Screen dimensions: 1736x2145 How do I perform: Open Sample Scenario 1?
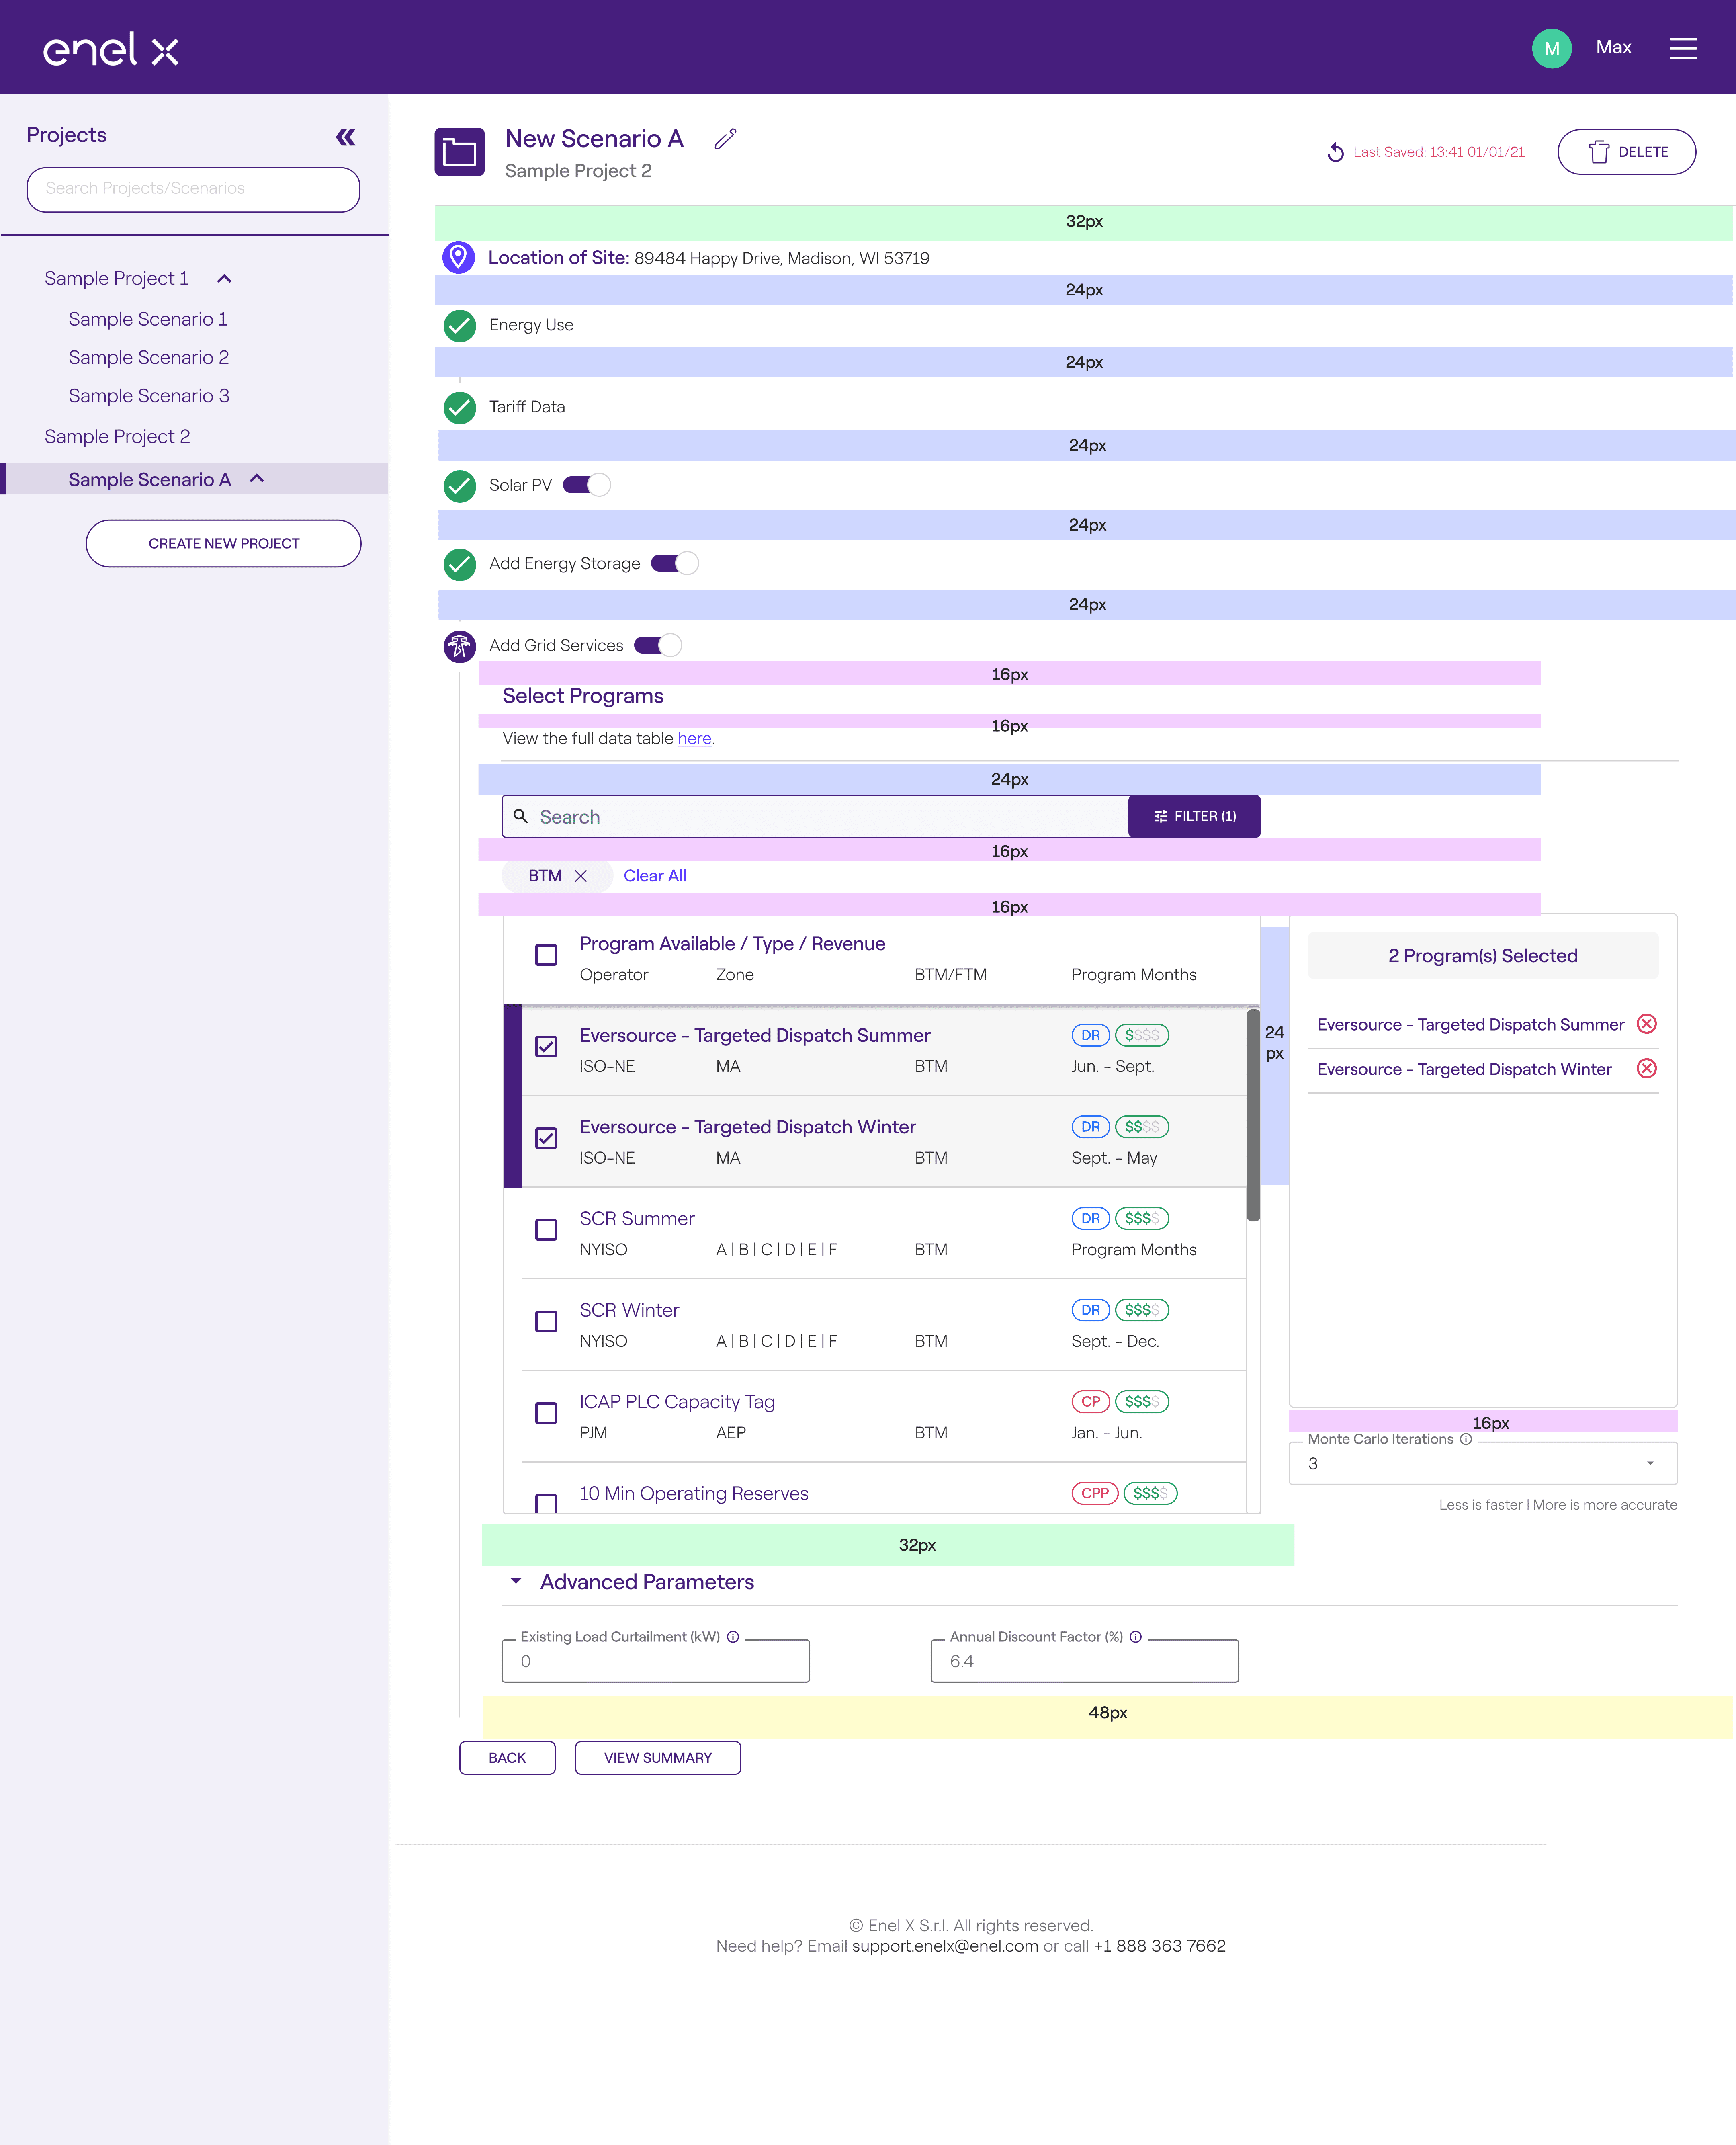click(148, 319)
